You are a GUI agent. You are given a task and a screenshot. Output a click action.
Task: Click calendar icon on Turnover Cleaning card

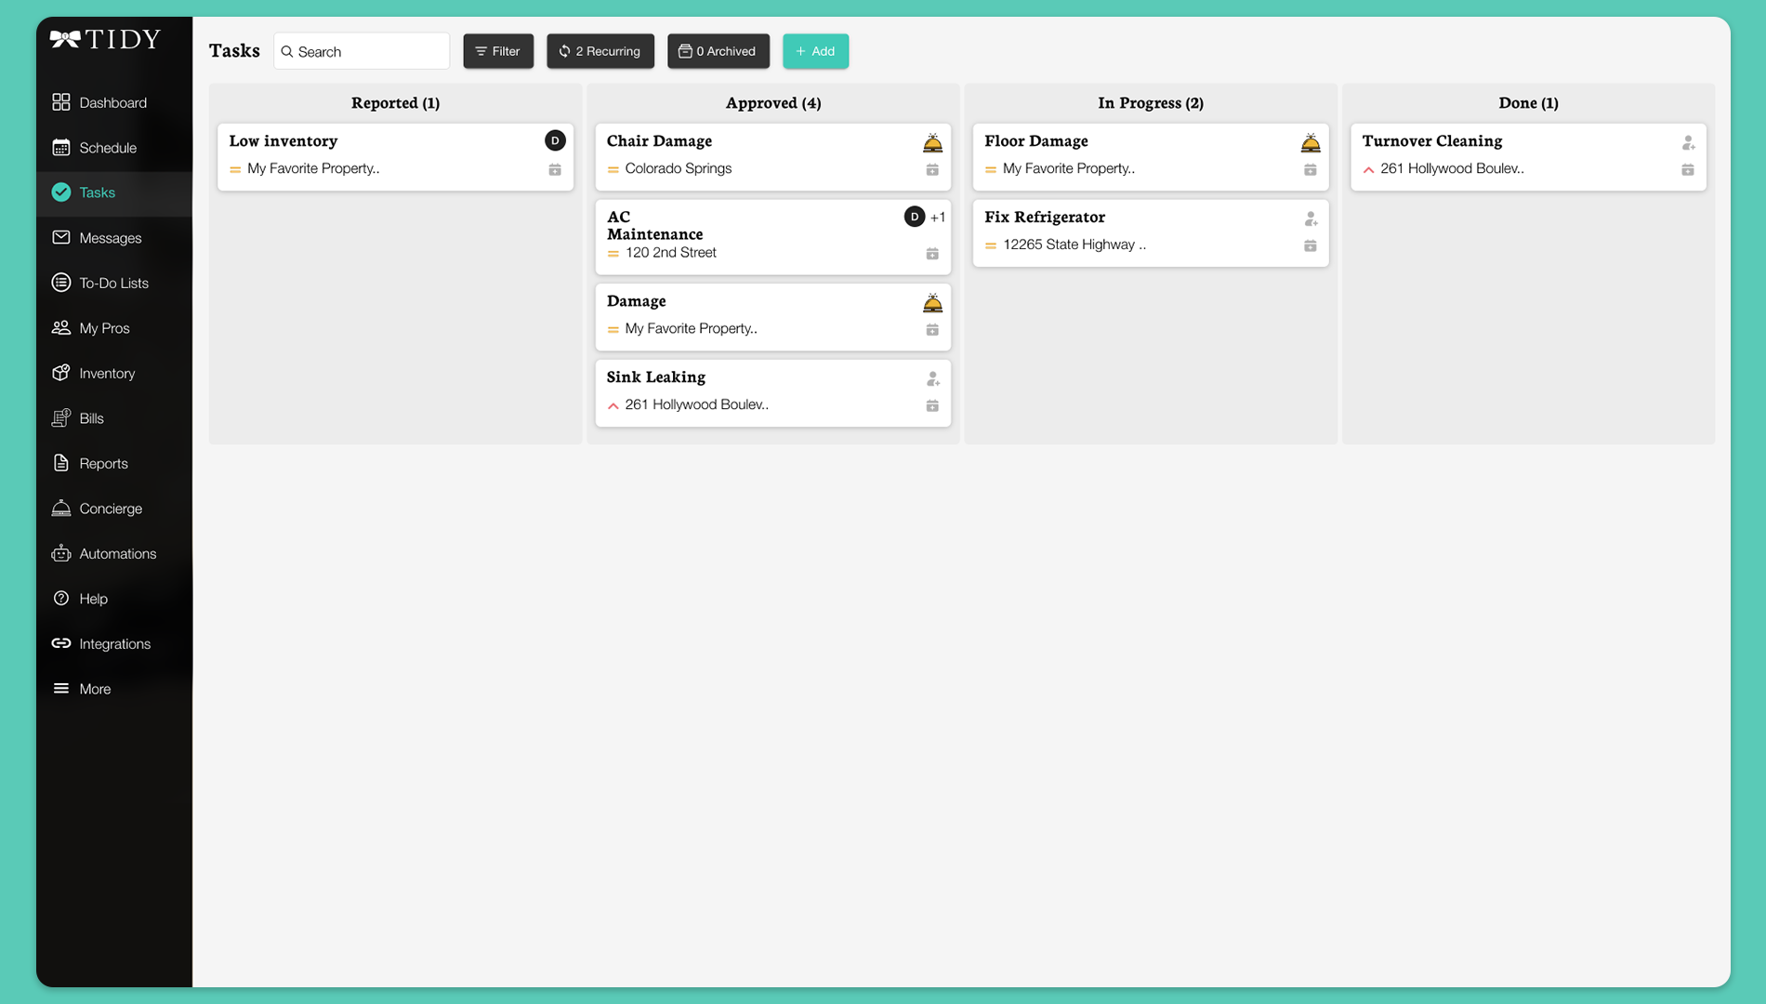1688,170
